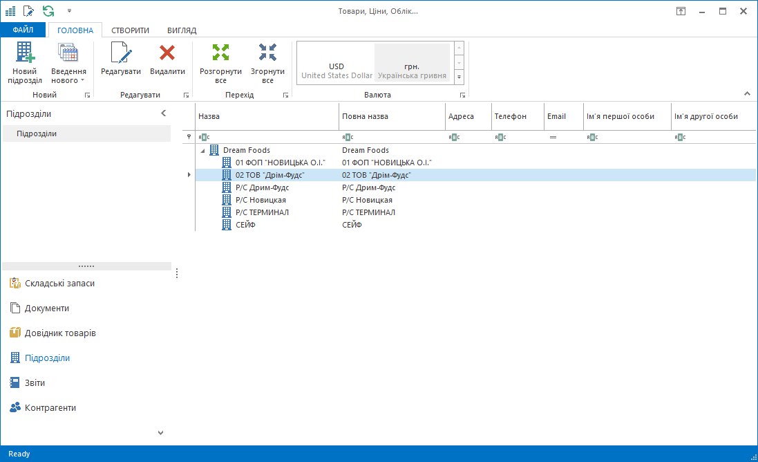Screen dimensions: 758x462
Task: Open Складські запаси navigation section
Action: 59,283
